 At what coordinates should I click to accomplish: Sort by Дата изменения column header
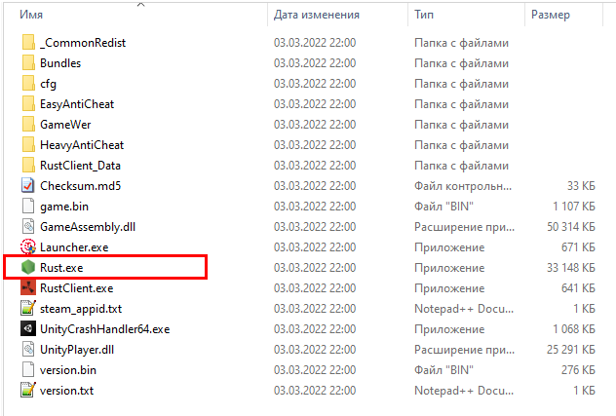317,15
